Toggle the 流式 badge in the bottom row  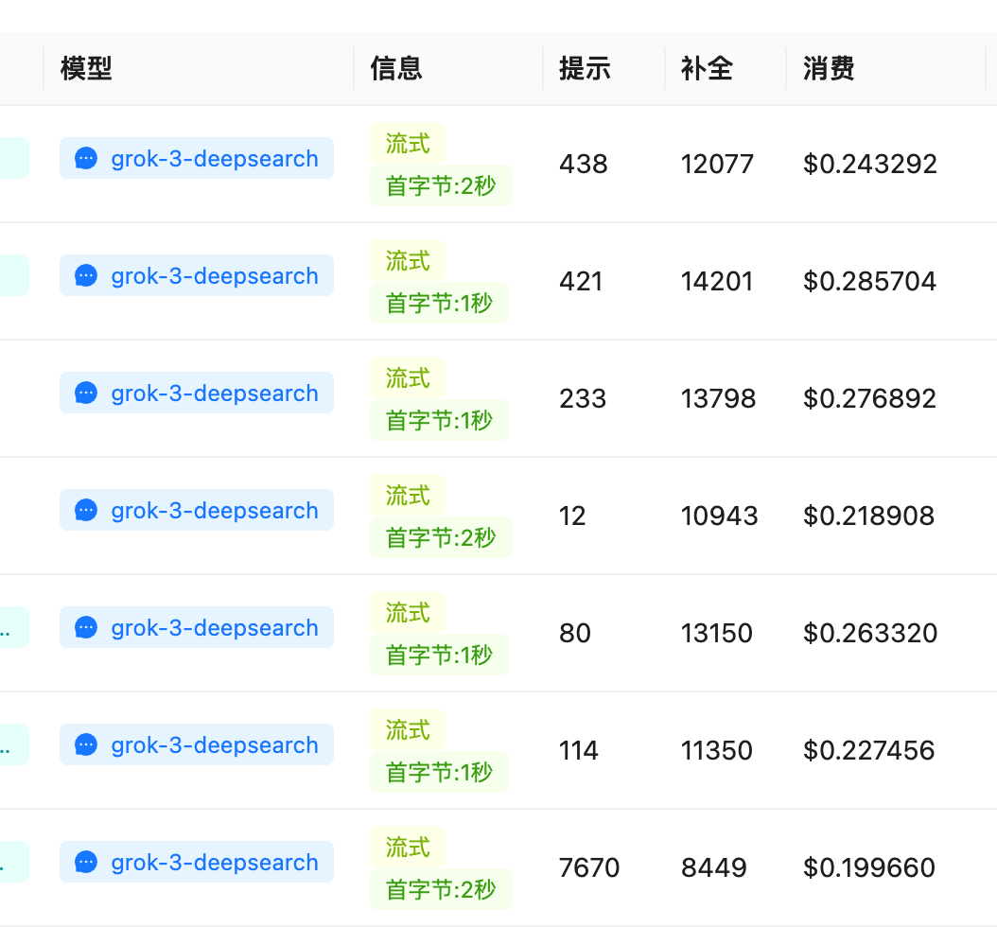pyautogui.click(x=408, y=847)
